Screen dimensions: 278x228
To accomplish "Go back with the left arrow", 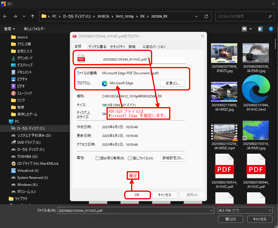I will tap(5, 16).
